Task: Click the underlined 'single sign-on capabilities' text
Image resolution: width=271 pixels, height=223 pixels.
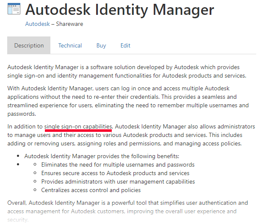Action: pyautogui.click(x=78, y=126)
